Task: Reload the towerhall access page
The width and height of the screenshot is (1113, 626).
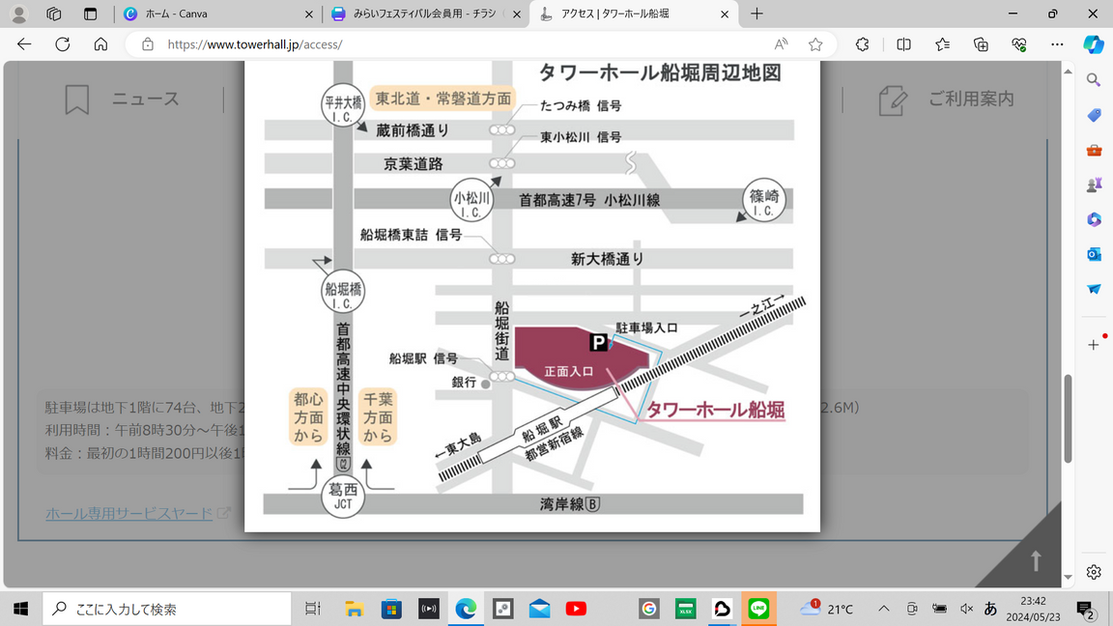Action: pyautogui.click(x=63, y=44)
